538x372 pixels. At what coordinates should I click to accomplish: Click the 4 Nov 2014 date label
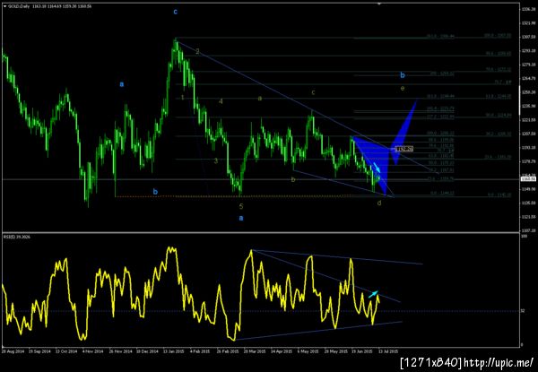point(93,351)
